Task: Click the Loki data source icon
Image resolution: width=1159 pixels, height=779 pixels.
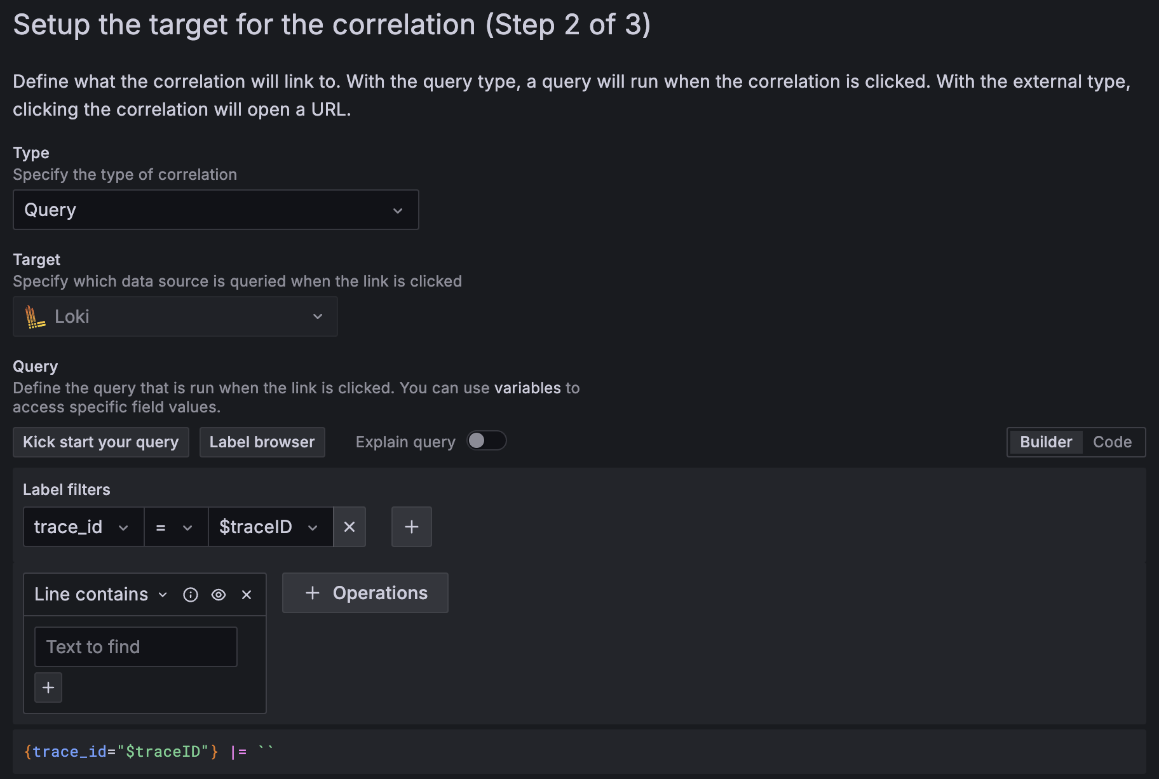Action: click(x=36, y=316)
